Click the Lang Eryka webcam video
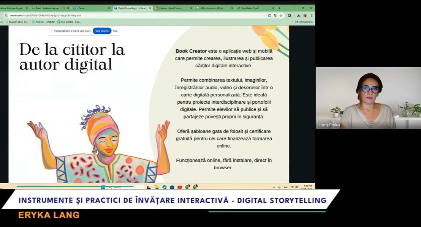 click(368, 98)
